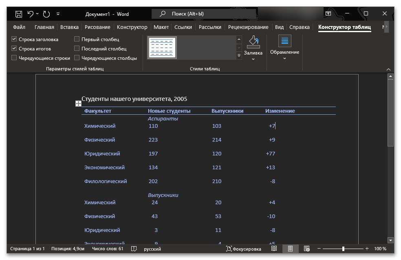Click the Save icon in the title bar
The height and width of the screenshot is (260, 401).
coord(19,14)
